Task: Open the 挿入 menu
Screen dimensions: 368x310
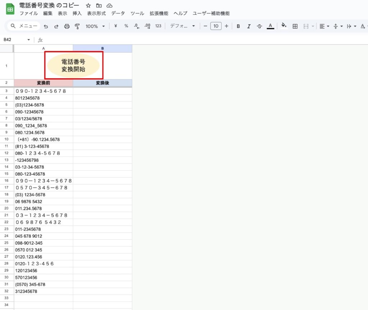Action: [77, 13]
